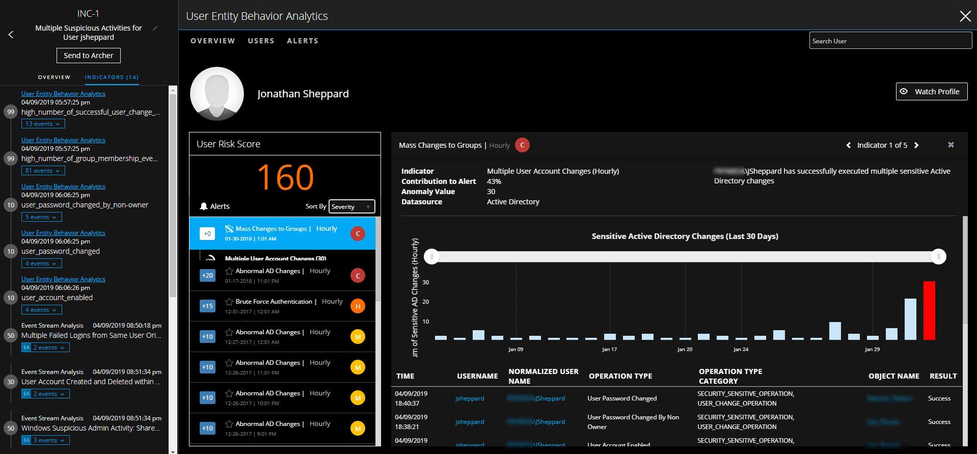Viewport: 977px width, 454px height.
Task: Click the Jonathan Sheppard profile avatar
Action: [x=217, y=94]
